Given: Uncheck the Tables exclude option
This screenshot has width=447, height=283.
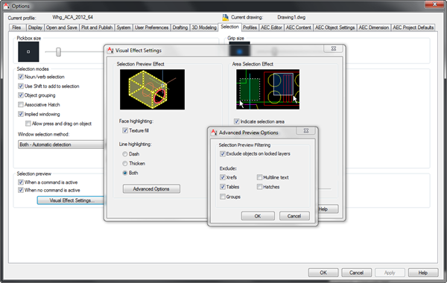Looking at the screenshot, I should tap(222, 187).
